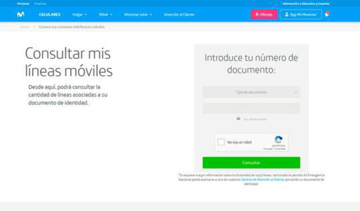Click the reCAPTCHA logo
Viewport: 360px width, 211px height.
tap(278, 140)
